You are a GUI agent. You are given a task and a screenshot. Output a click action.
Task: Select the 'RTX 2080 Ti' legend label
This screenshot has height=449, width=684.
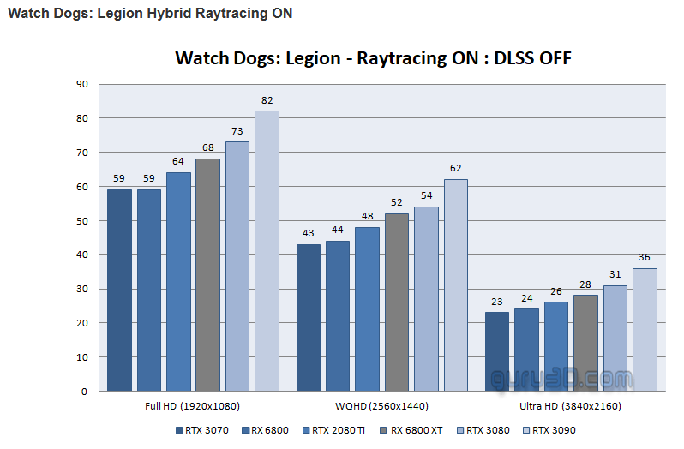point(339,431)
